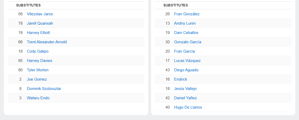Select Harvey Elliott from substitutes
Screen dimensions: 299x120
[x=38, y=33]
